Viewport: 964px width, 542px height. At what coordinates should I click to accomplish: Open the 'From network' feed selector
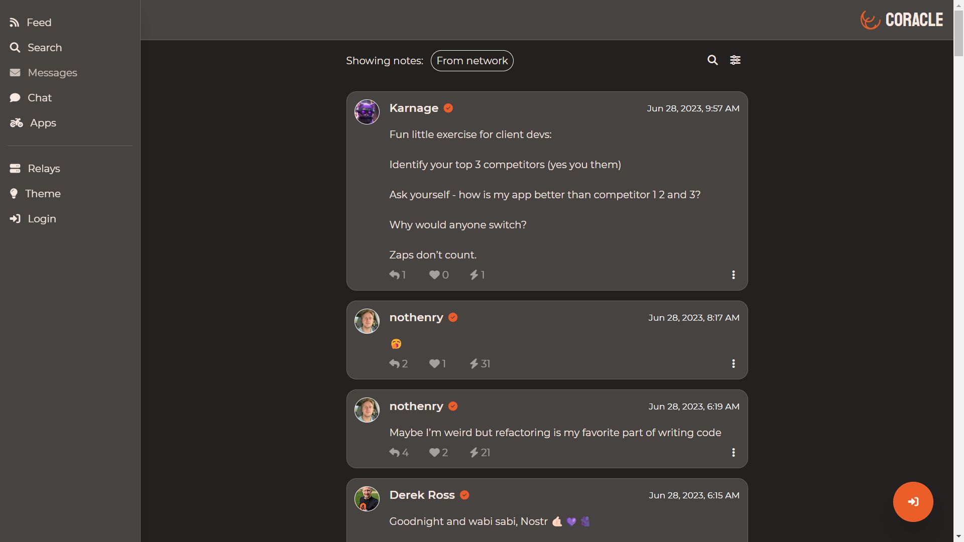pos(472,61)
